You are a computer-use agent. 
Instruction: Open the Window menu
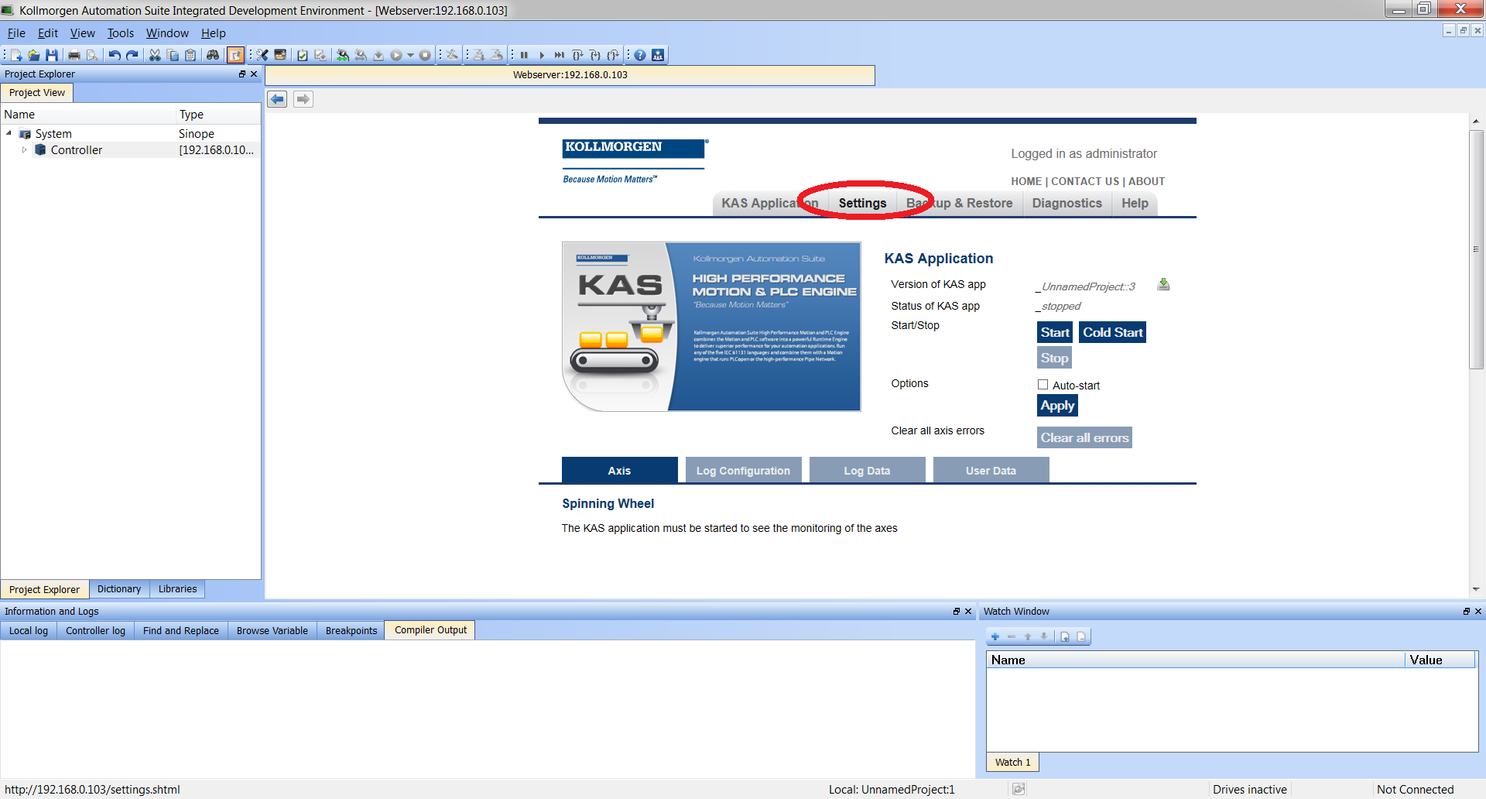coord(167,33)
